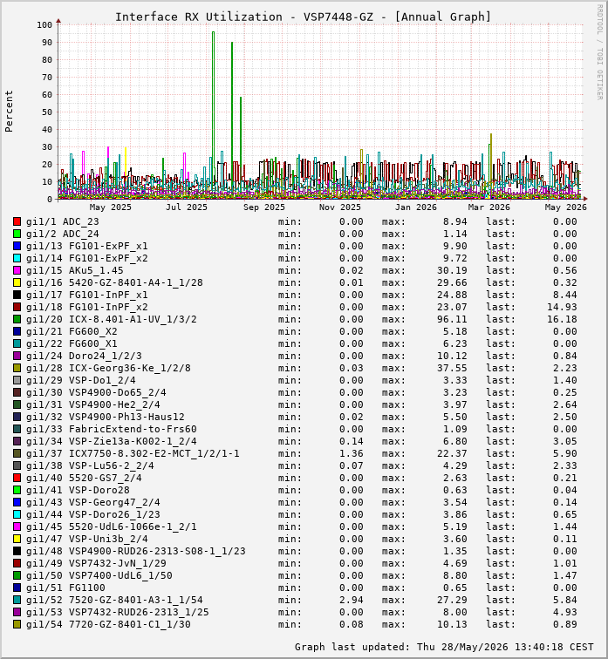Viewport: 608px width, 659px height.
Task: Click legend entry gi1/54 7720-GZ-8401-C1_1/30
Action: [x=108, y=624]
